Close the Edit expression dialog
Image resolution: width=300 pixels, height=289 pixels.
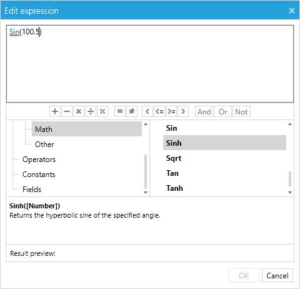pos(292,11)
